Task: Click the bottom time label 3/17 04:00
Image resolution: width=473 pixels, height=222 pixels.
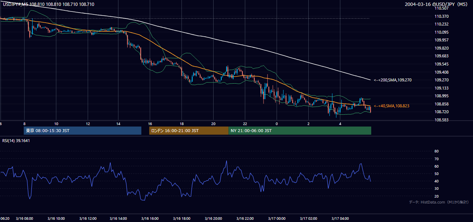Action: coord(340,218)
